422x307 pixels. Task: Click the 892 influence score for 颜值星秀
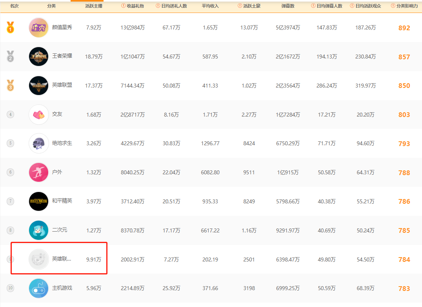404,28
